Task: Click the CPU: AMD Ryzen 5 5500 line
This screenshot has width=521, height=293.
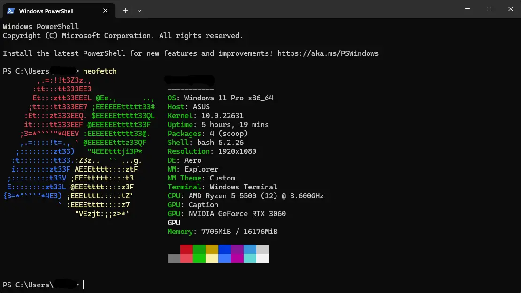Action: pyautogui.click(x=245, y=196)
